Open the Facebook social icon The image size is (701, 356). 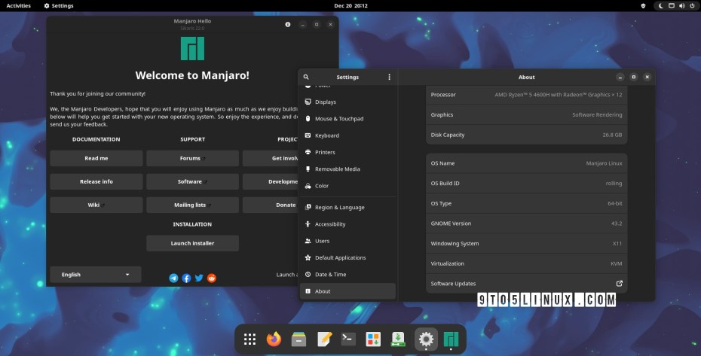point(186,278)
